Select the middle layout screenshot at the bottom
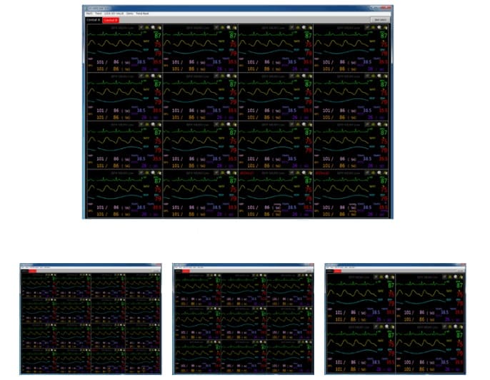The image size is (490, 380). [x=244, y=318]
